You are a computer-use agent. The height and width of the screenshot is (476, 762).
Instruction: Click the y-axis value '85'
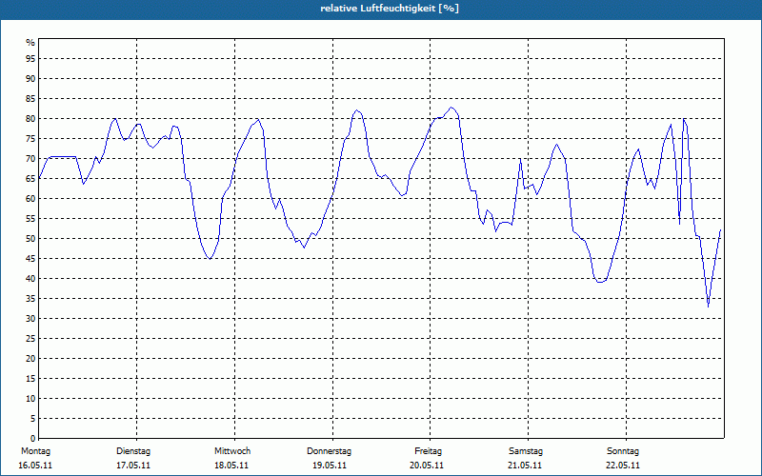[30, 99]
